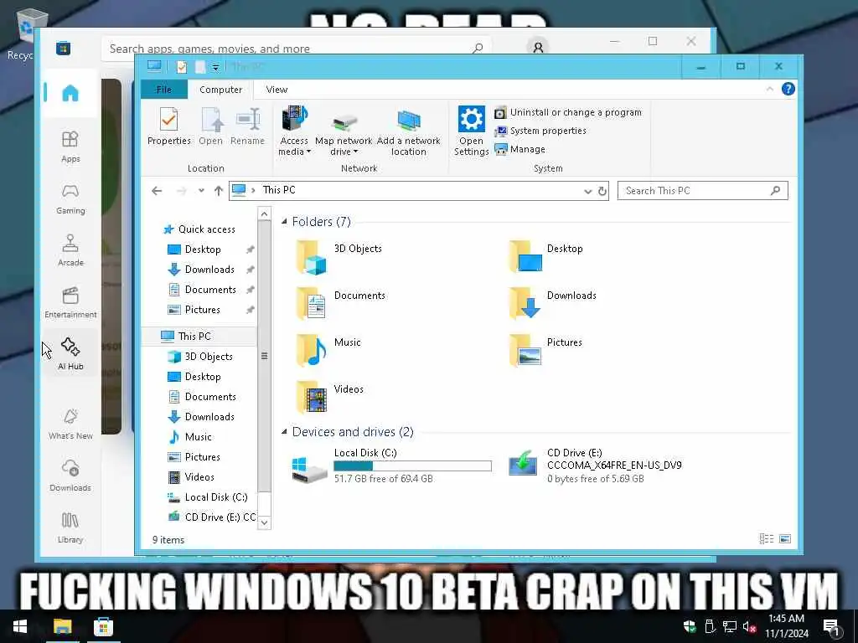
Task: Collapse the ribbon with the chevron
Action: (x=770, y=89)
